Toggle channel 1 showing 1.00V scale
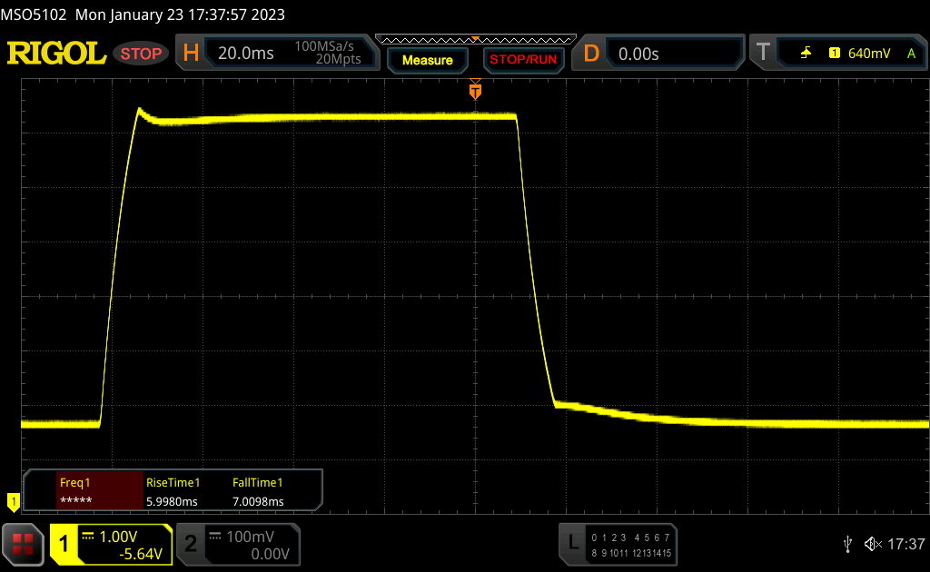This screenshot has width=930, height=572. (x=111, y=545)
